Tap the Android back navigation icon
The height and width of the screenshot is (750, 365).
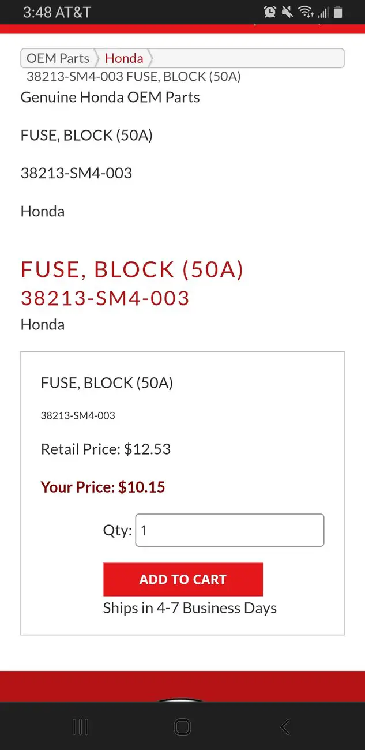pos(285,727)
